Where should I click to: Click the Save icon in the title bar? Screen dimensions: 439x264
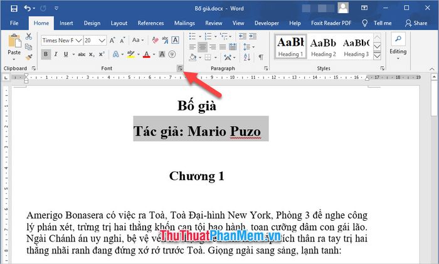pyautogui.click(x=14, y=8)
